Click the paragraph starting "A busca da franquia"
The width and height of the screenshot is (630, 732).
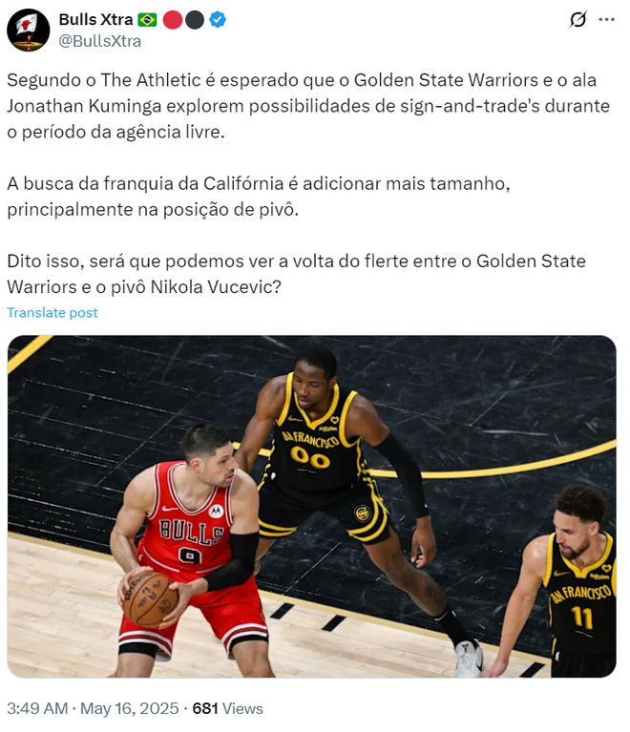coord(259,197)
